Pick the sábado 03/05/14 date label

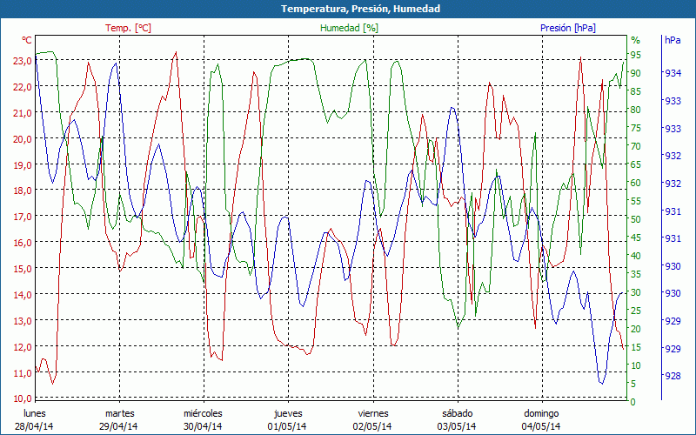[457, 419]
